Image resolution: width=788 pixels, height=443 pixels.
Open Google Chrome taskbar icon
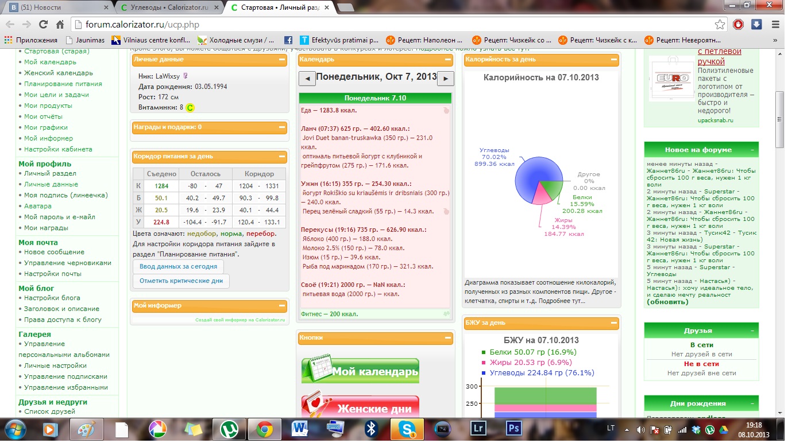pos(264,429)
